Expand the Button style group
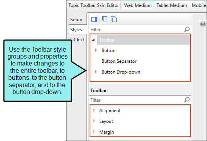Image resolution: width=207 pixels, height=141 pixels. pyautogui.click(x=96, y=50)
